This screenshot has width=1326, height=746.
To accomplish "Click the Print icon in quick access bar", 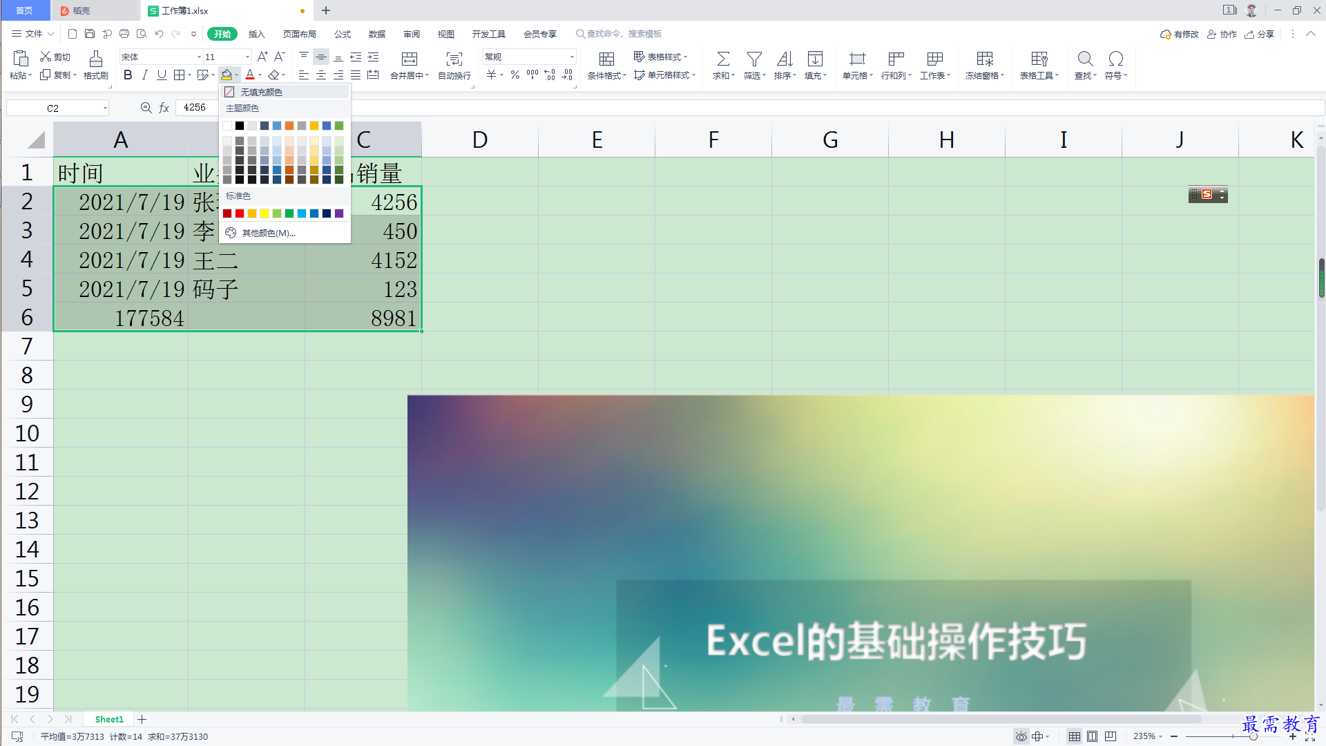I will [124, 33].
